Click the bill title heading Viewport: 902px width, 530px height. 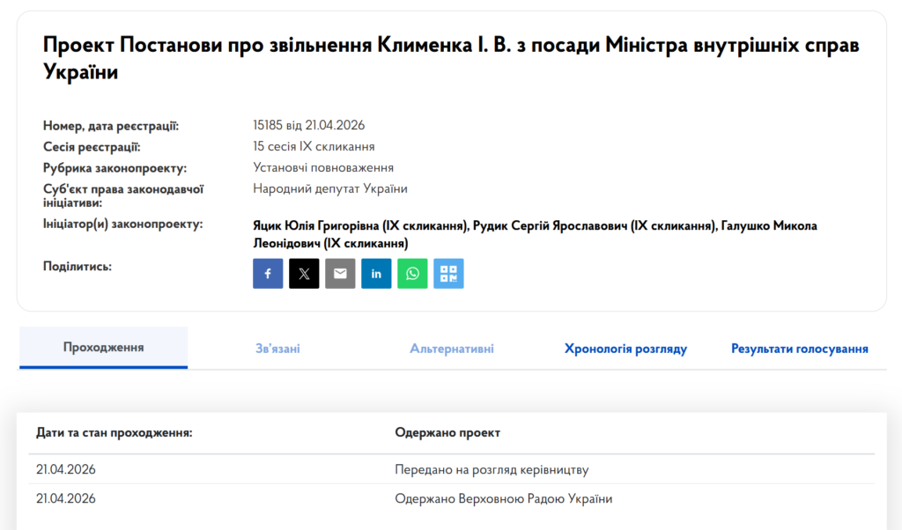point(450,58)
